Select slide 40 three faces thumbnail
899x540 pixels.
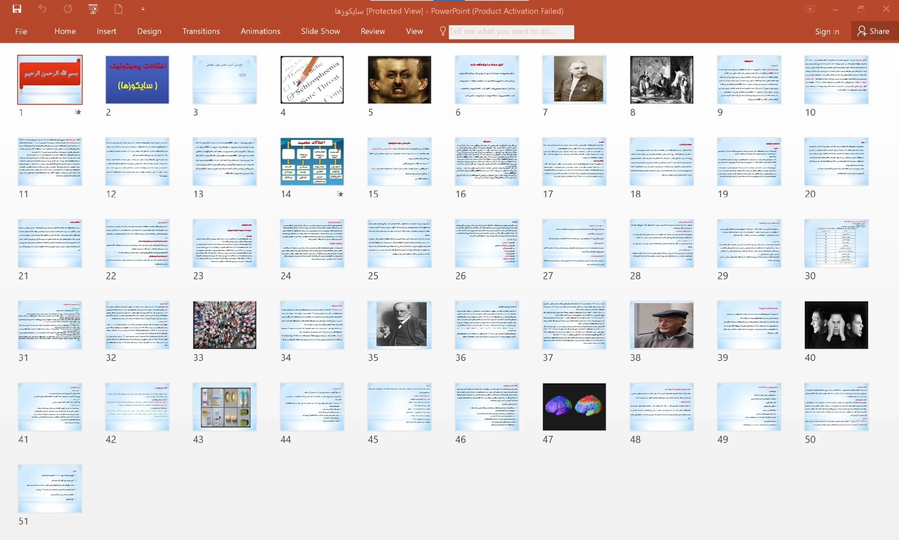click(x=836, y=325)
